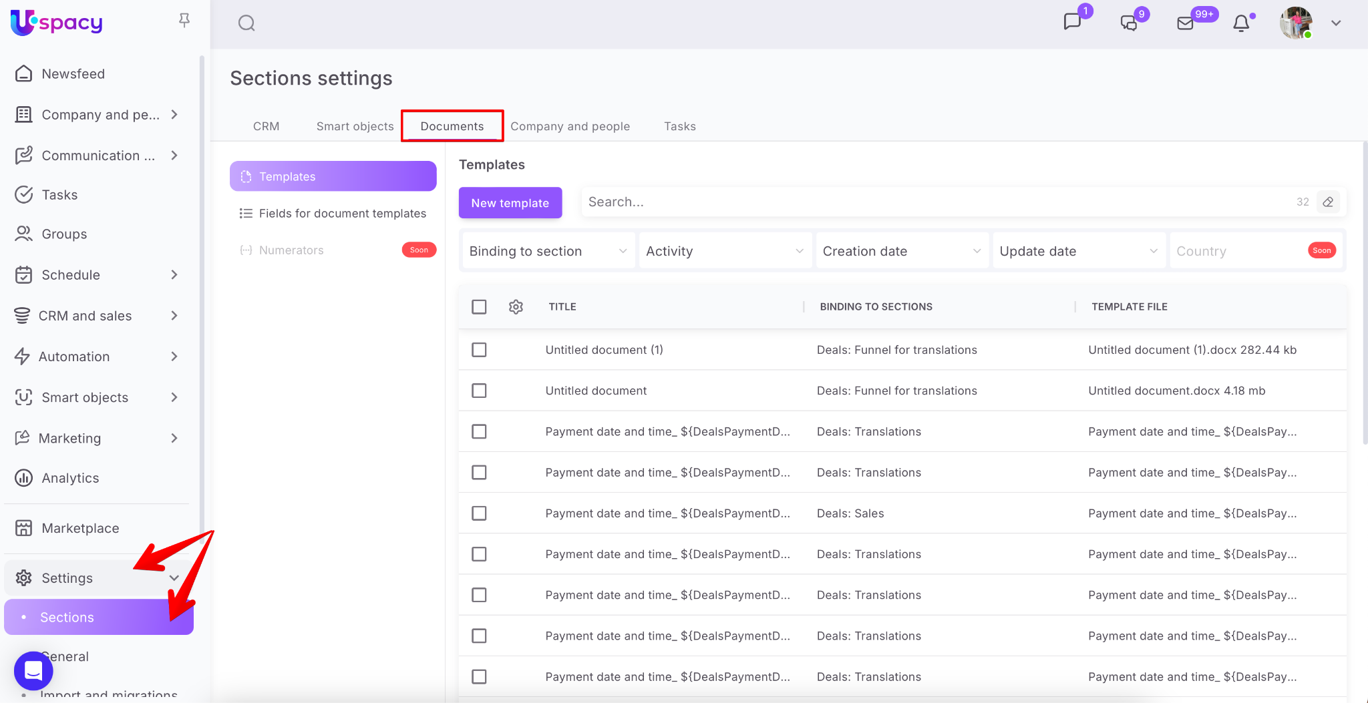Screen dimensions: 1368x703
Task: Click into the template Search field
Action: tap(935, 202)
